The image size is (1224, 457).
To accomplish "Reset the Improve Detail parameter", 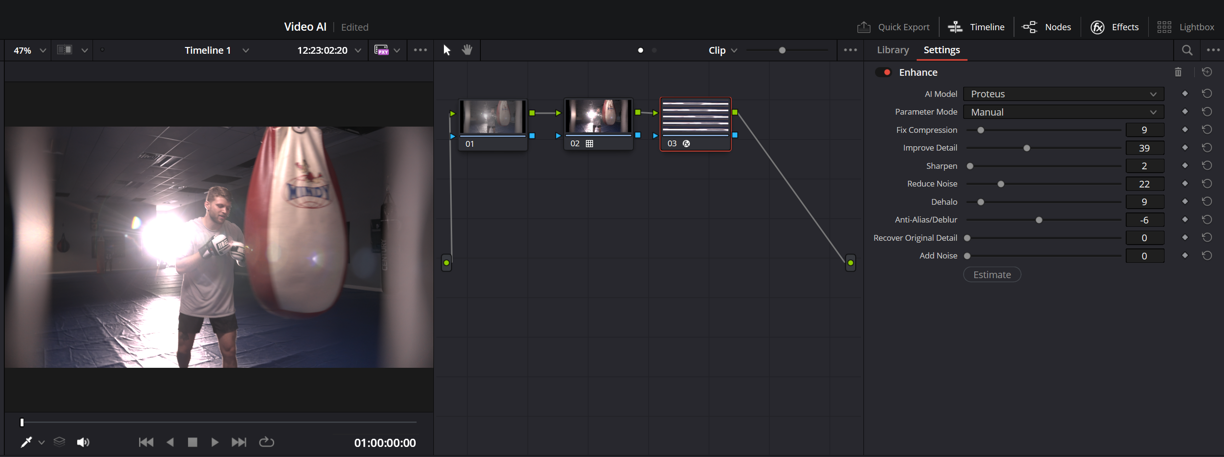I will point(1207,148).
